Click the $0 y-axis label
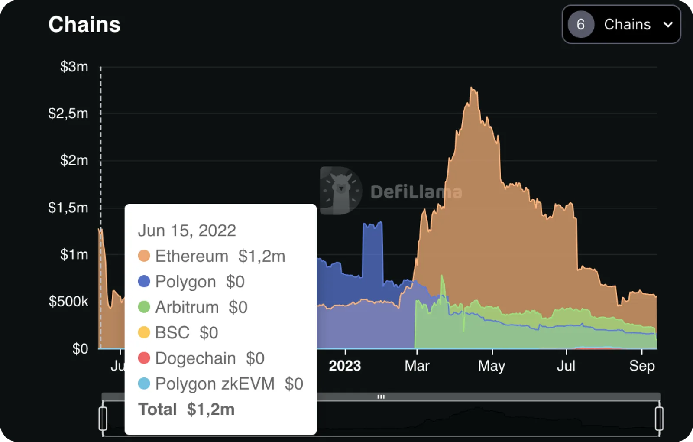Screen dimensions: 693x442 click(x=80, y=348)
